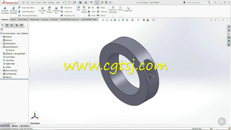Open the Undo dropdown arrow

[94, 3]
